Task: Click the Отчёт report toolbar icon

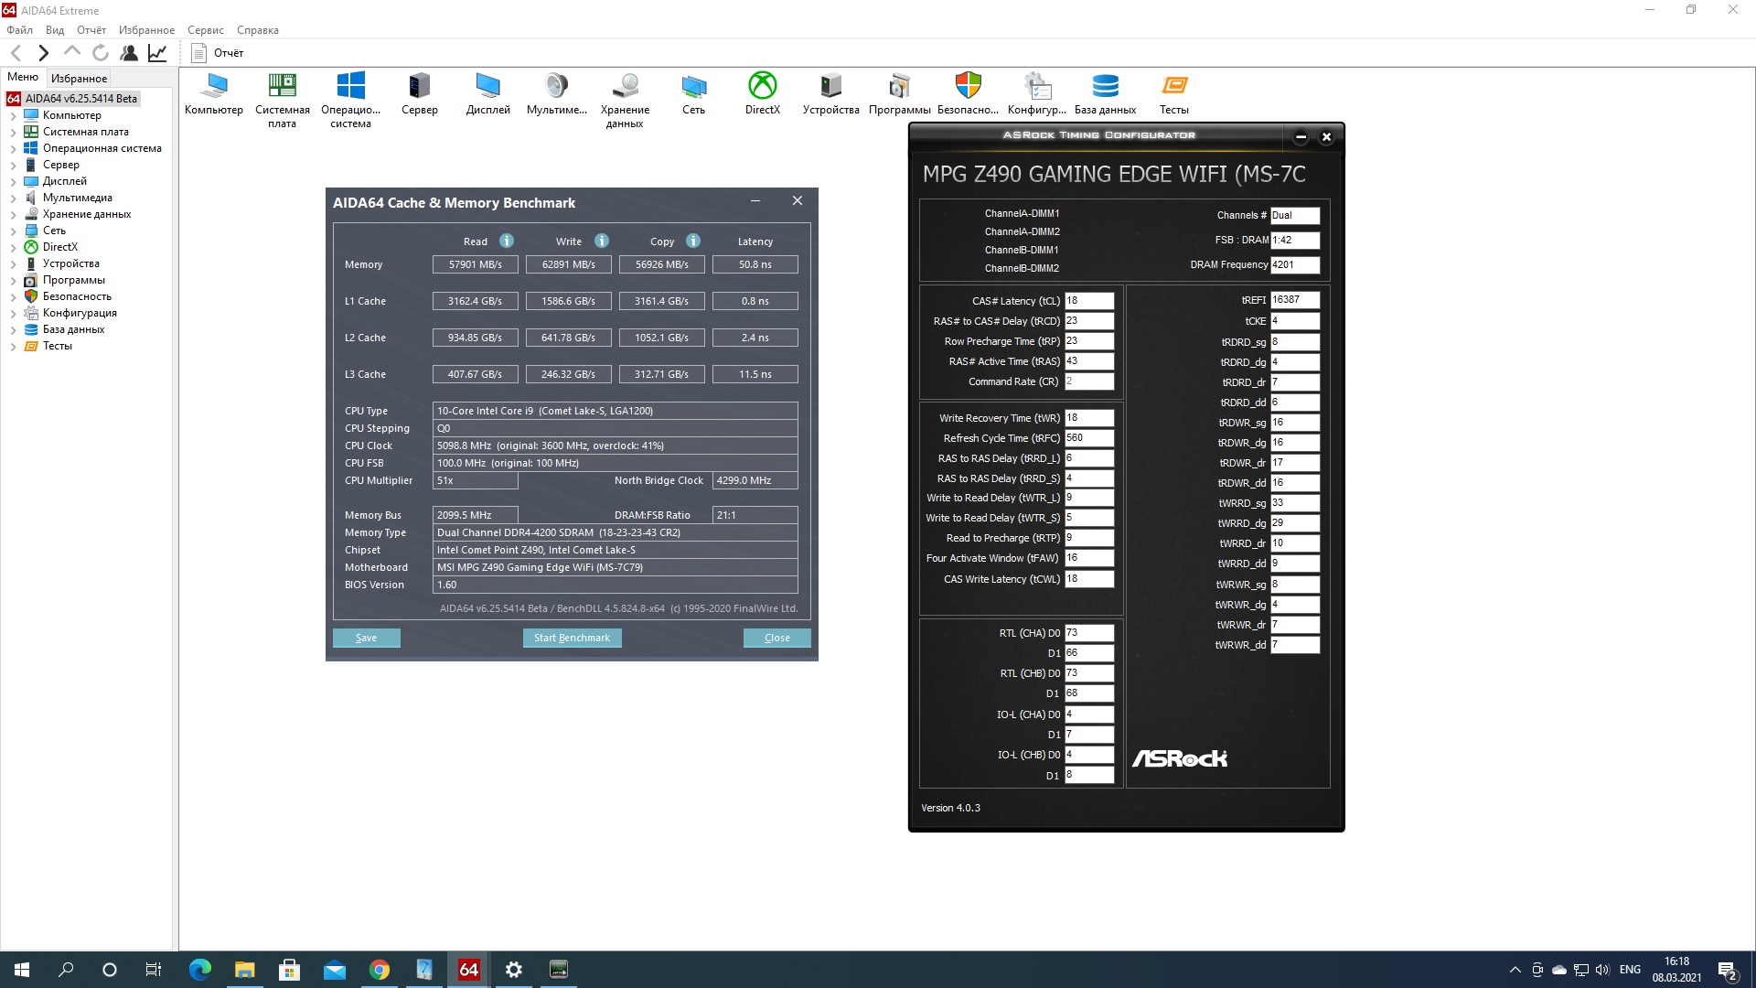Action: click(x=199, y=53)
